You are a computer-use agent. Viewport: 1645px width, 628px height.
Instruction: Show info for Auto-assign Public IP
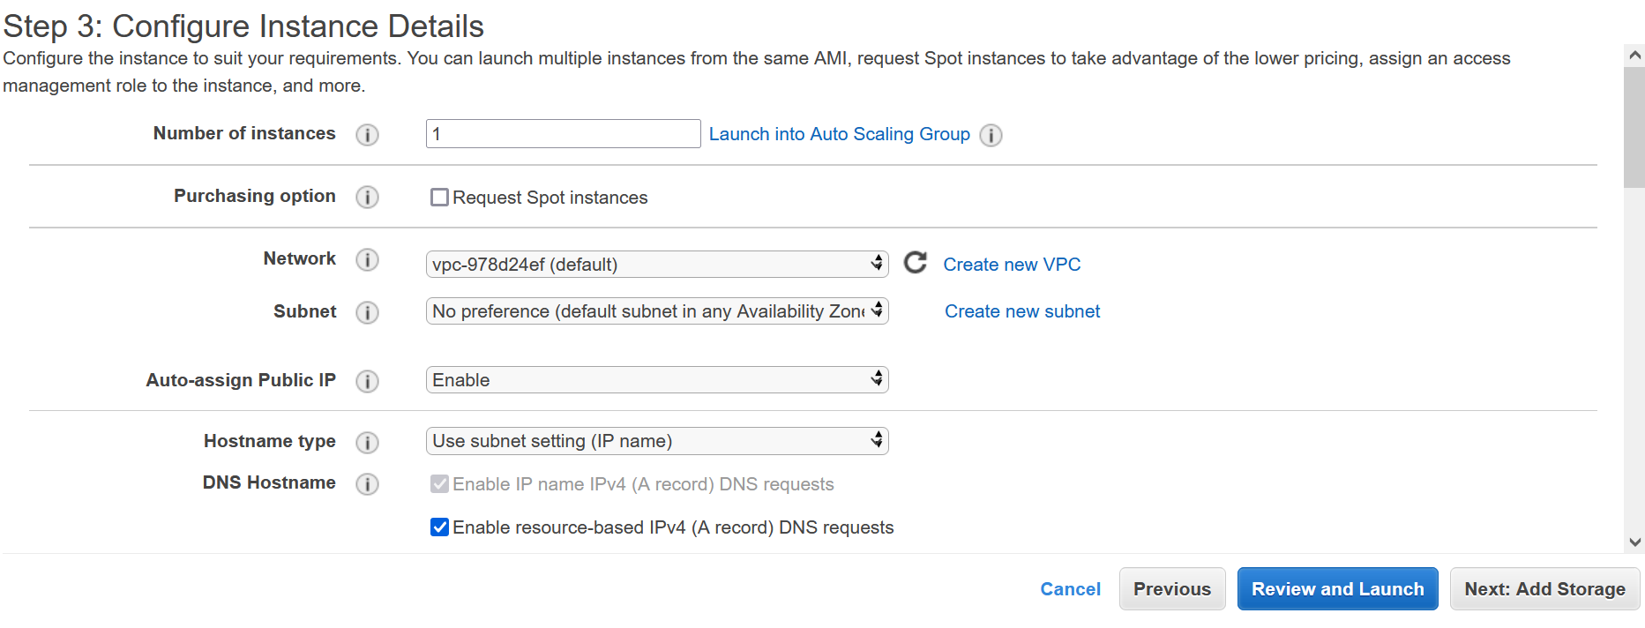367,382
